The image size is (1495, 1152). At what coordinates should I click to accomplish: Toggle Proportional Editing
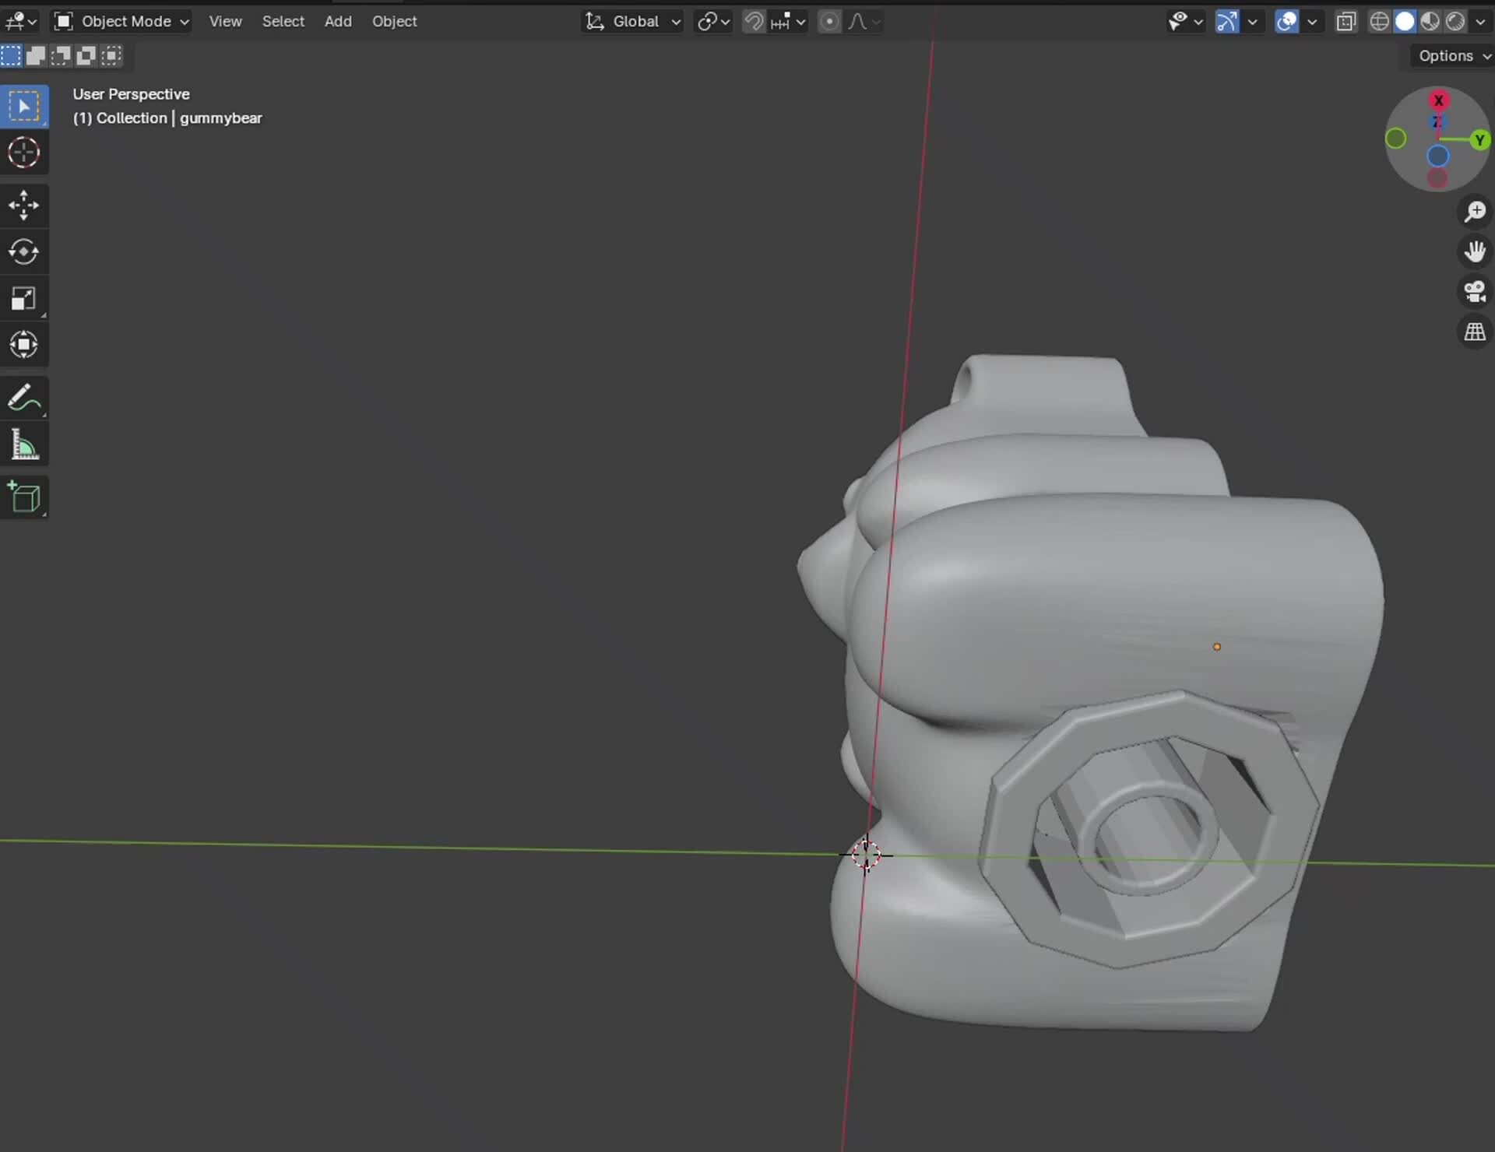click(829, 21)
